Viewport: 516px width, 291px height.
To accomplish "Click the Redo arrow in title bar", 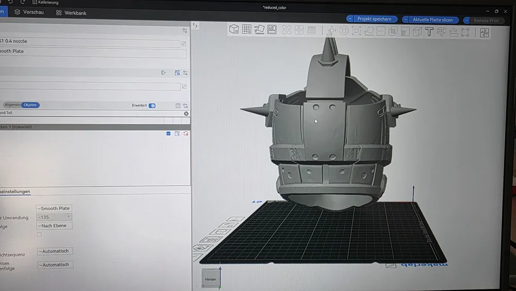I will tap(22, 2).
